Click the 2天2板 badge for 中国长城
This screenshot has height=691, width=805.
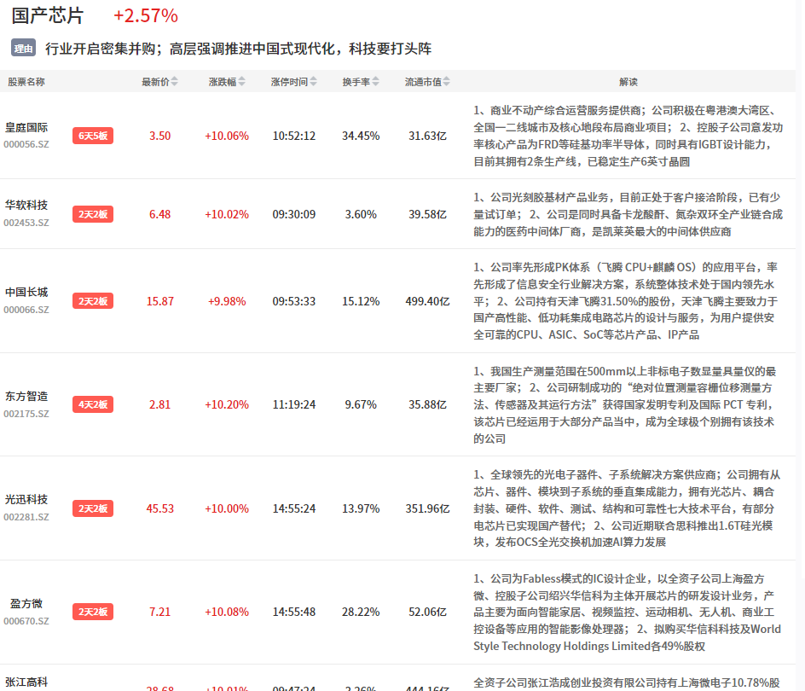(x=93, y=301)
